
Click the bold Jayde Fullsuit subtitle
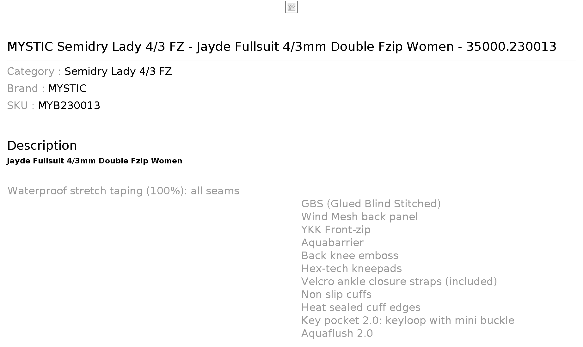coord(95,161)
